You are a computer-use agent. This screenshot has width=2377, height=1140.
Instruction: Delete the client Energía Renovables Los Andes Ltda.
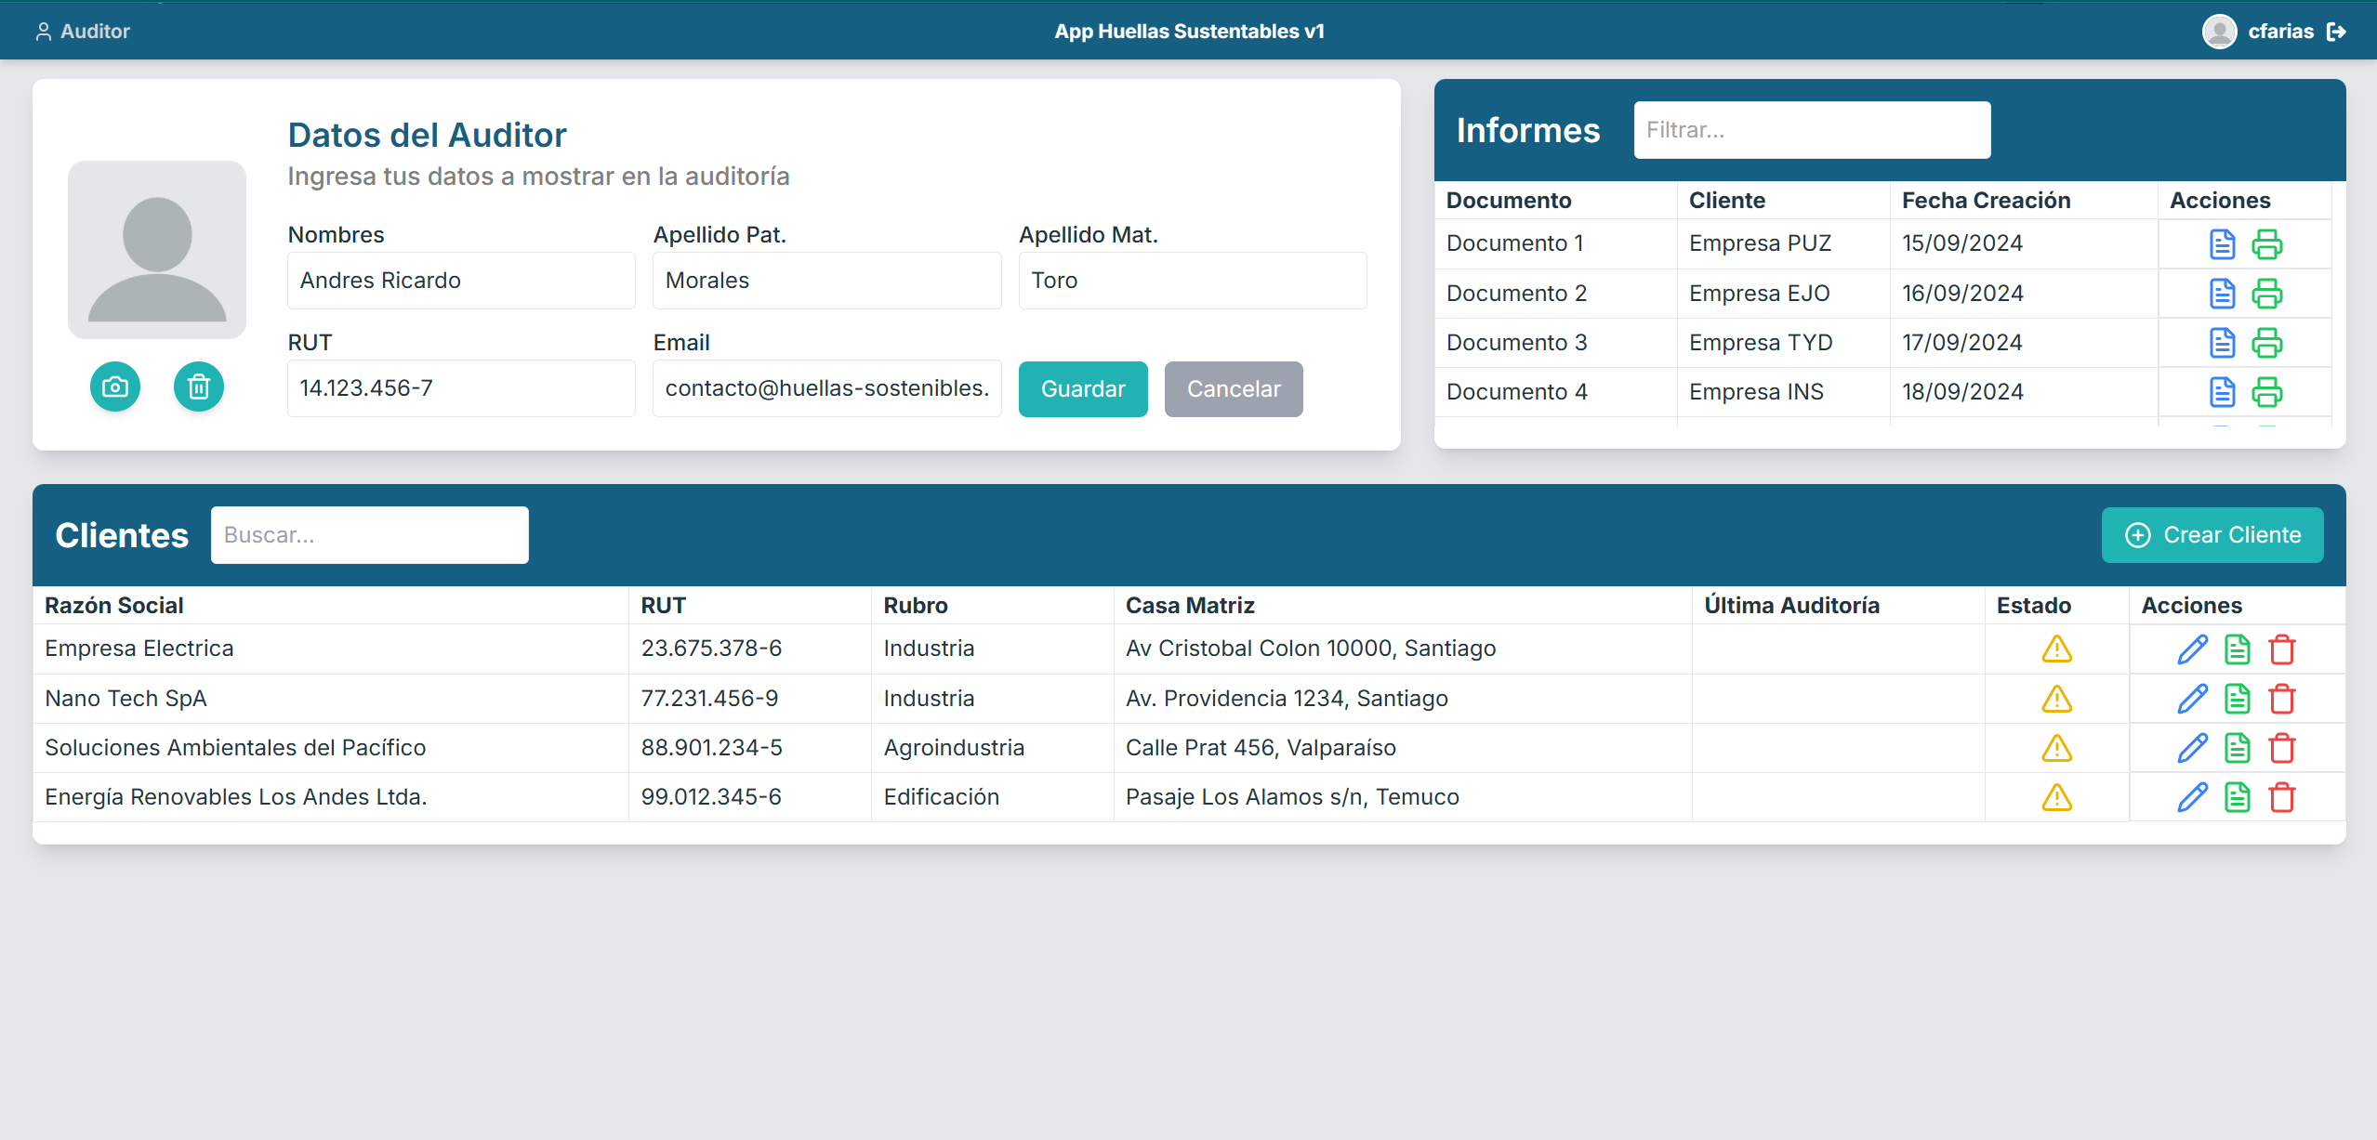[x=2283, y=796]
